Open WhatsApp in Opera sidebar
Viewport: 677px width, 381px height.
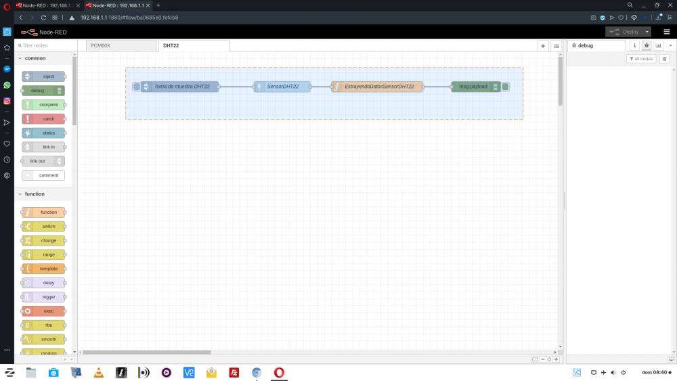tap(7, 85)
